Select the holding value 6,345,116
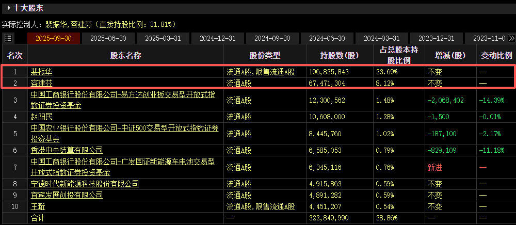Screen dimensions: 516x225 pyautogui.click(x=326, y=167)
